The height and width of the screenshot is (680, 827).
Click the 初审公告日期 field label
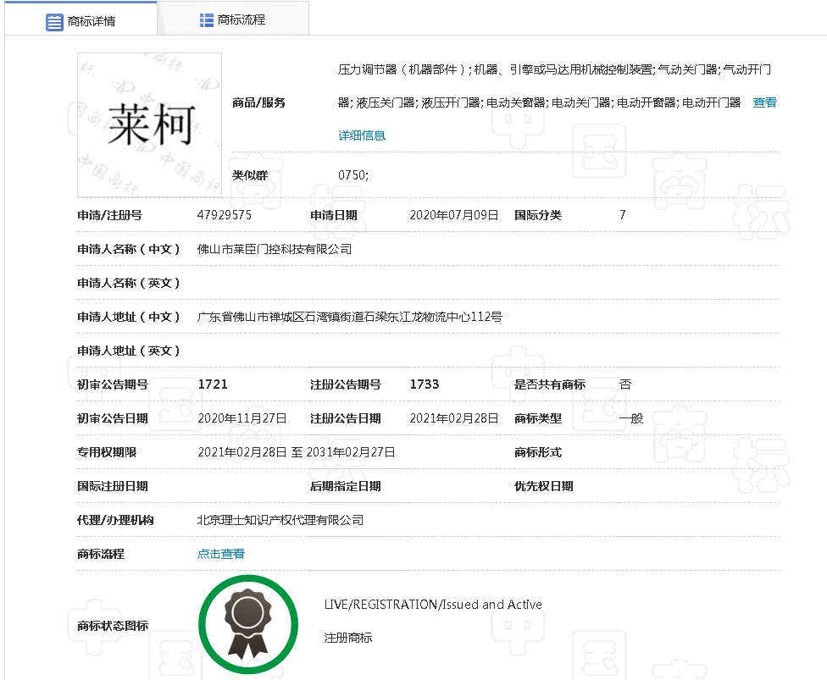coord(113,418)
